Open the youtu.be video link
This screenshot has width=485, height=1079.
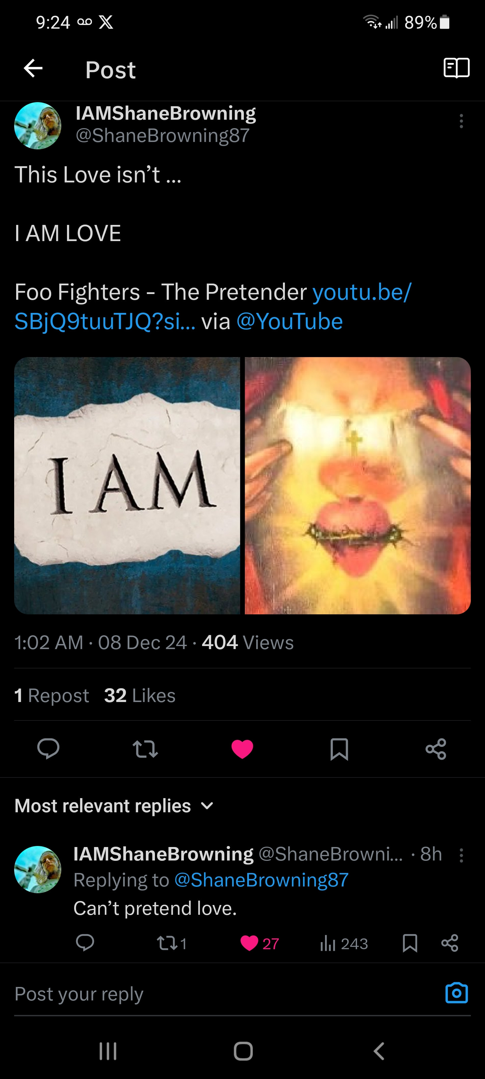tap(361, 292)
